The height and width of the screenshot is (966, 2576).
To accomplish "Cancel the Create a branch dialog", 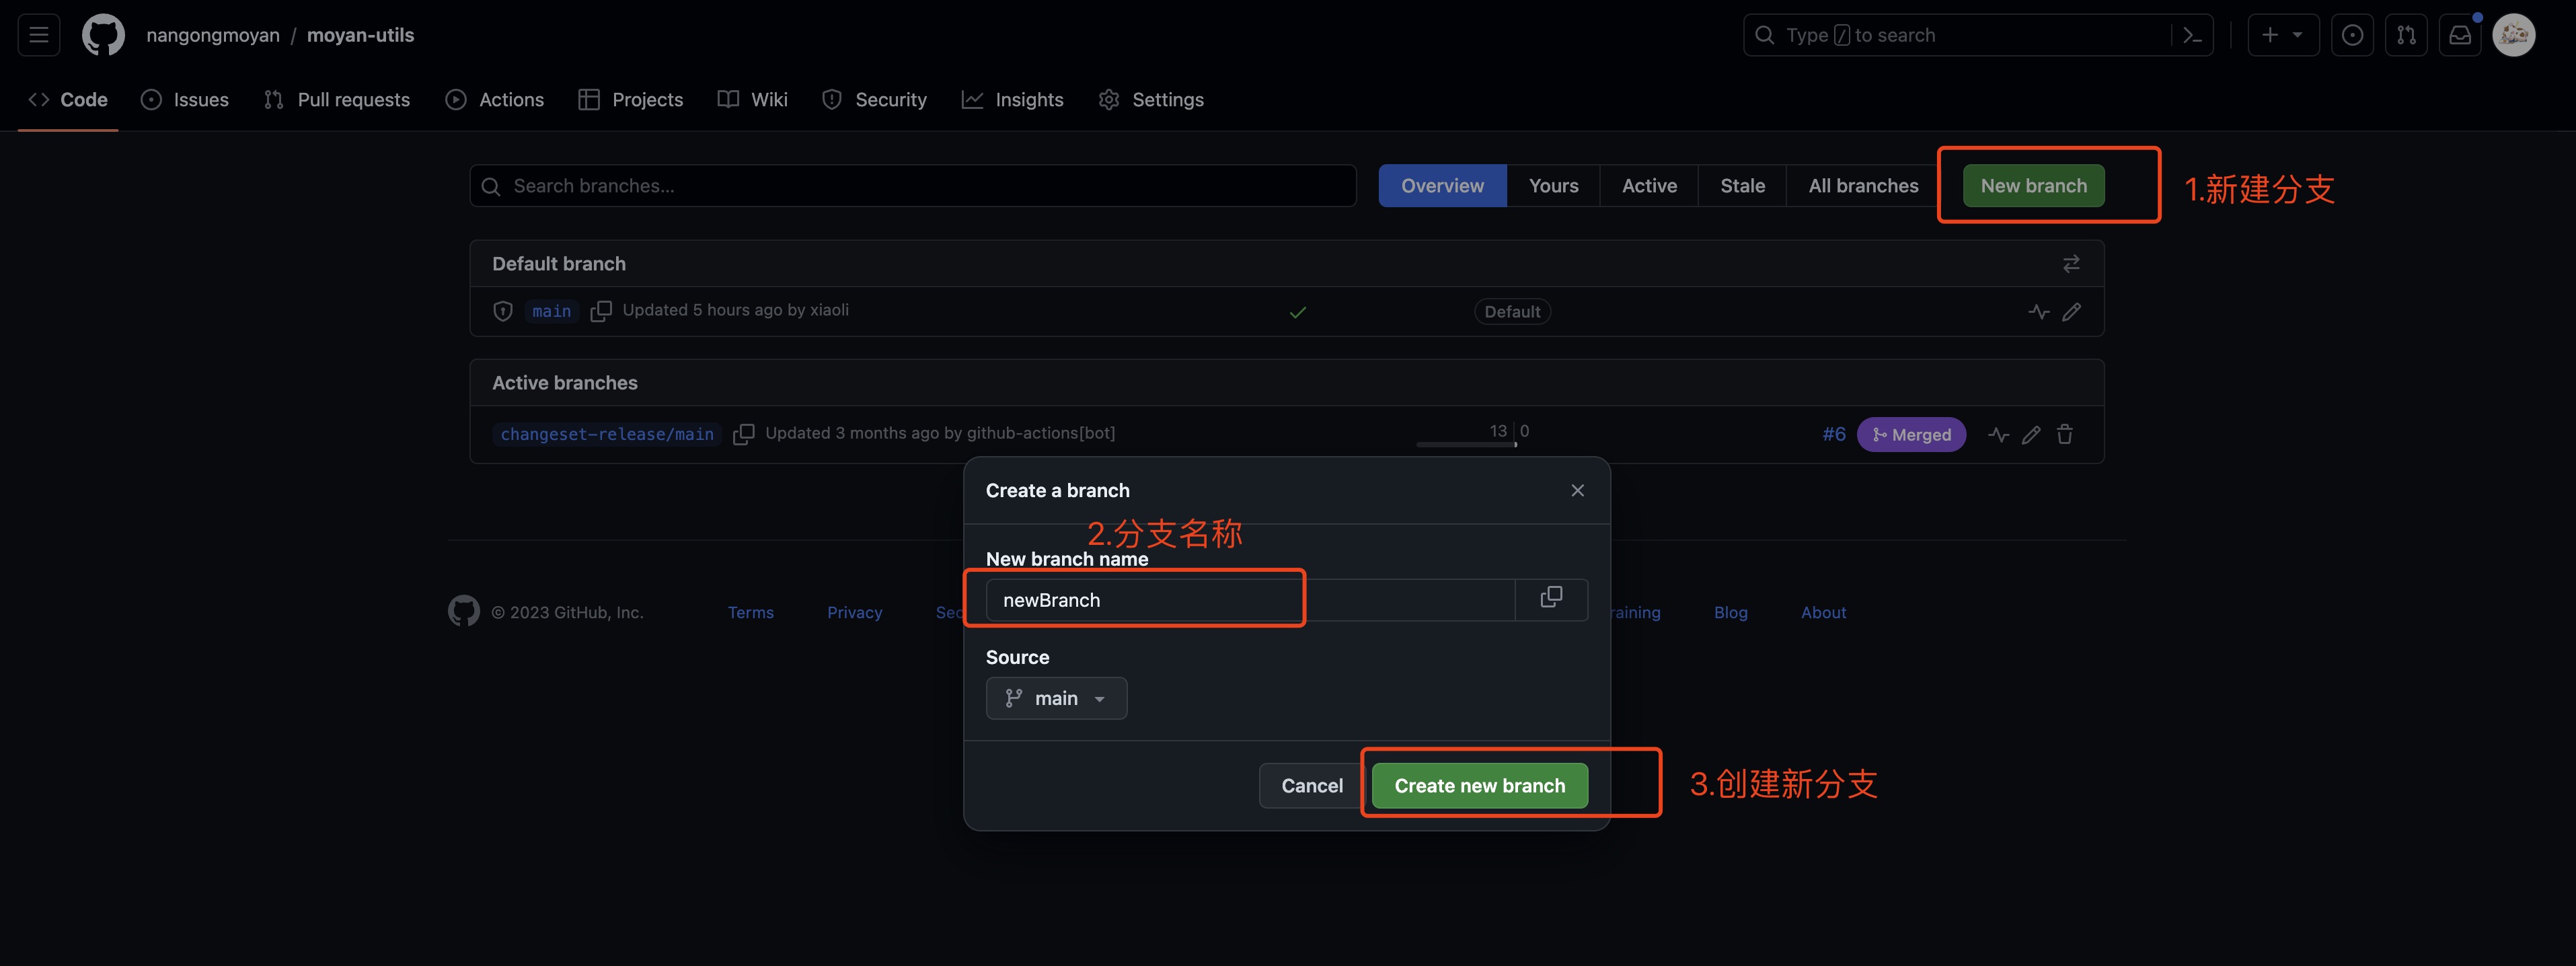I will pyautogui.click(x=1311, y=786).
